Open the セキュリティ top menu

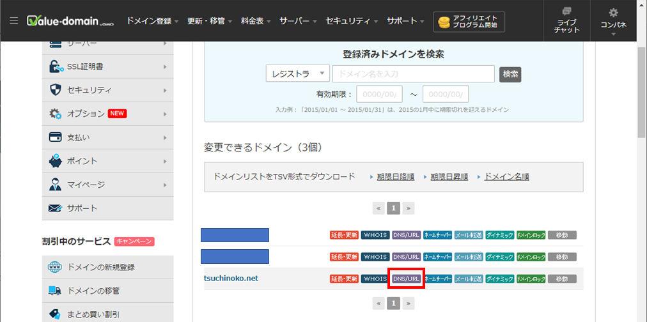pos(352,21)
